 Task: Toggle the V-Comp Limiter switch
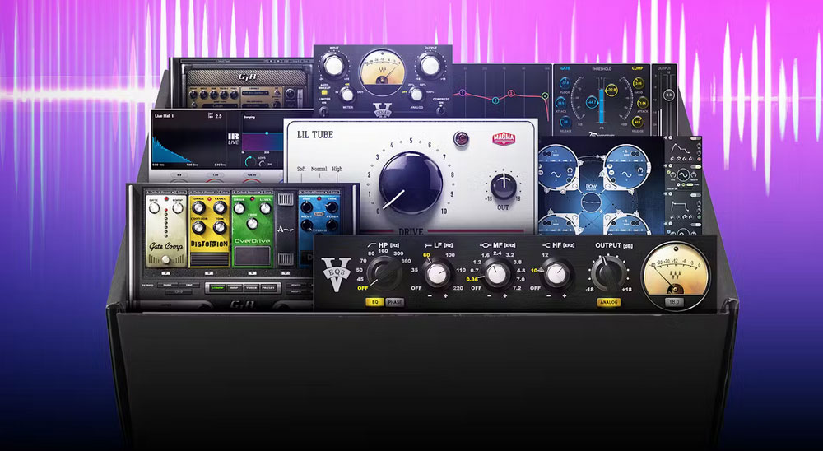coord(323,111)
